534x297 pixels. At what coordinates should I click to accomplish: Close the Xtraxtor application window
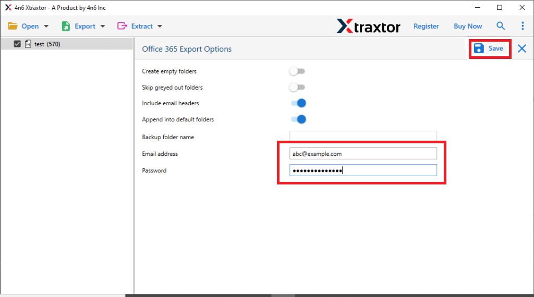pos(522,7)
